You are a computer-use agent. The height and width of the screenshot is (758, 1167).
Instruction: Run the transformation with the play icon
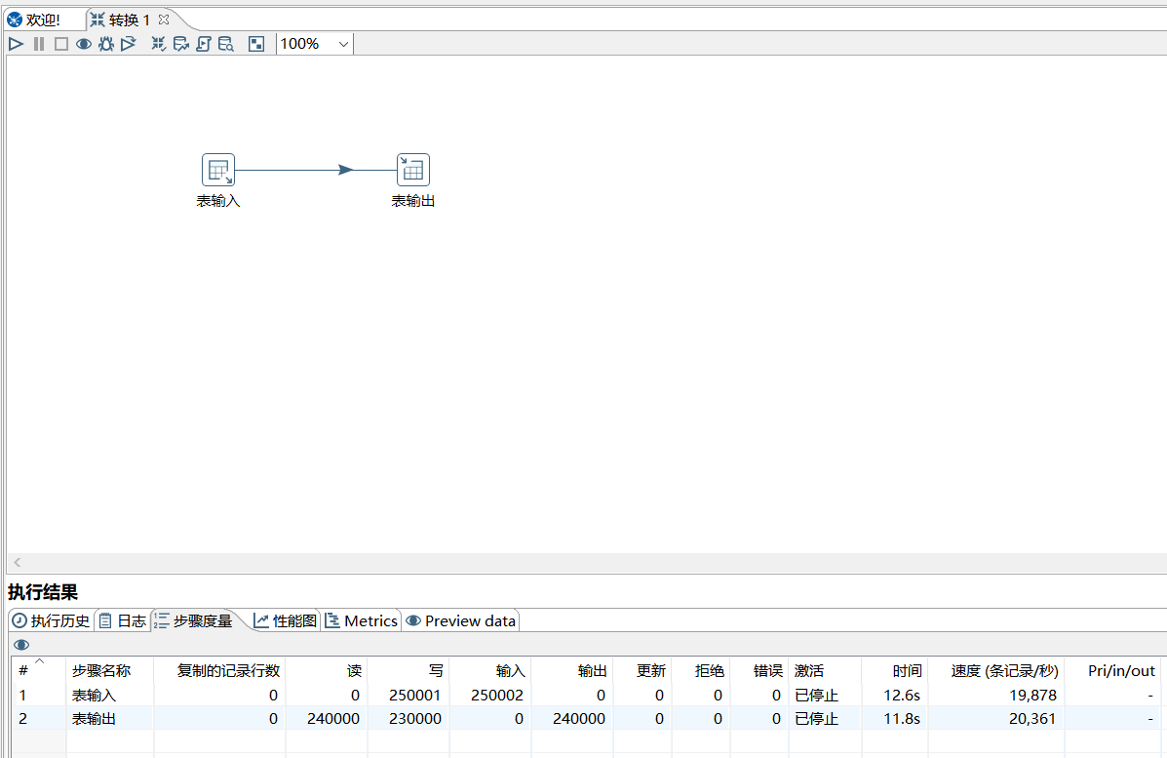pos(16,44)
